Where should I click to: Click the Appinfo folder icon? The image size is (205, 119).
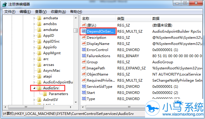point(39,47)
